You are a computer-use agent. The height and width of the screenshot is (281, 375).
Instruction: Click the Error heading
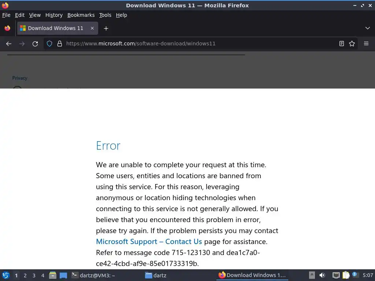pos(108,146)
